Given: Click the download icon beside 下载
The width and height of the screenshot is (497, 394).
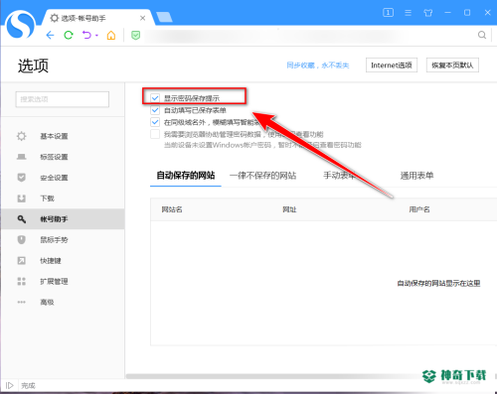Looking at the screenshot, I should 22,198.
